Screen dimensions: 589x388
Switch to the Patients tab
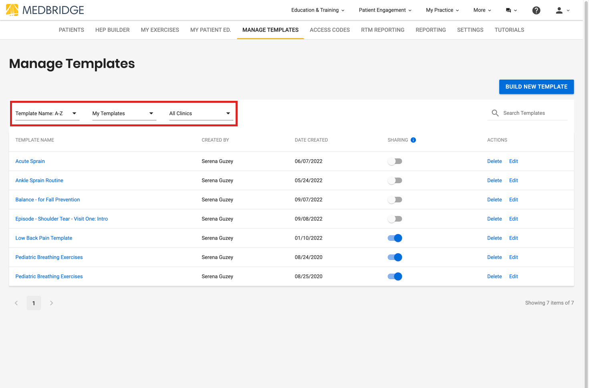pyautogui.click(x=71, y=30)
